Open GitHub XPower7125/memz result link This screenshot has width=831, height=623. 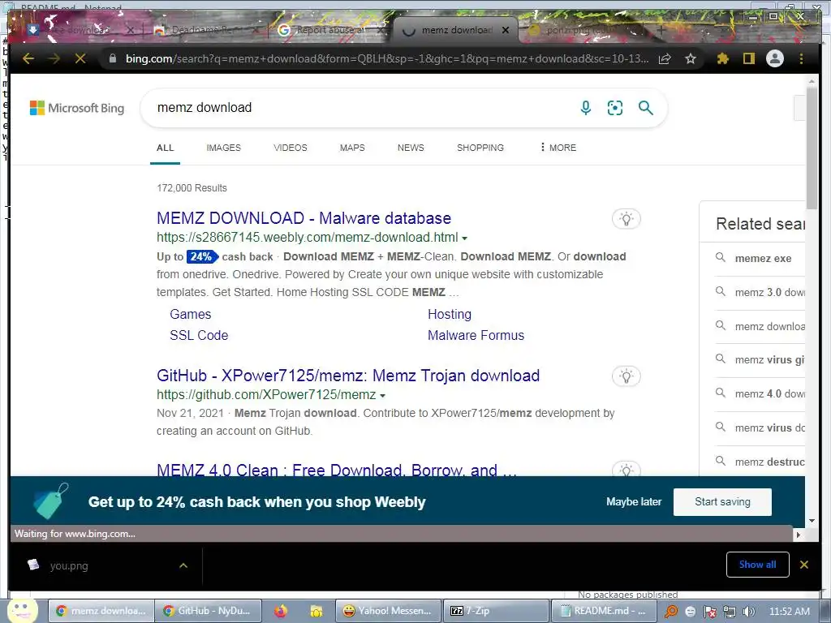click(347, 376)
